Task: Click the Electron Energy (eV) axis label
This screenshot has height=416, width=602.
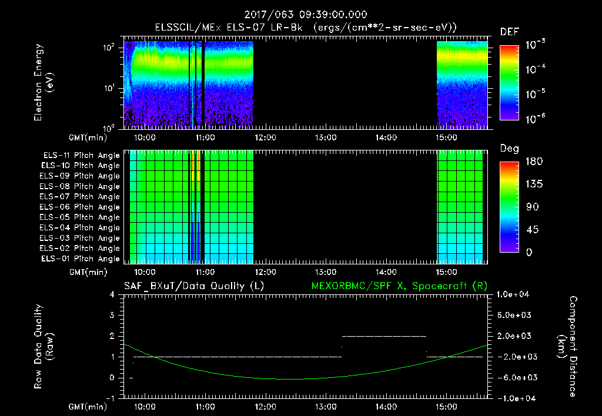Action: click(44, 82)
